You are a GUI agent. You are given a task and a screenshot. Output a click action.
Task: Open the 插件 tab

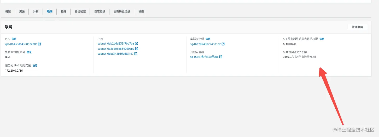coord(63,11)
